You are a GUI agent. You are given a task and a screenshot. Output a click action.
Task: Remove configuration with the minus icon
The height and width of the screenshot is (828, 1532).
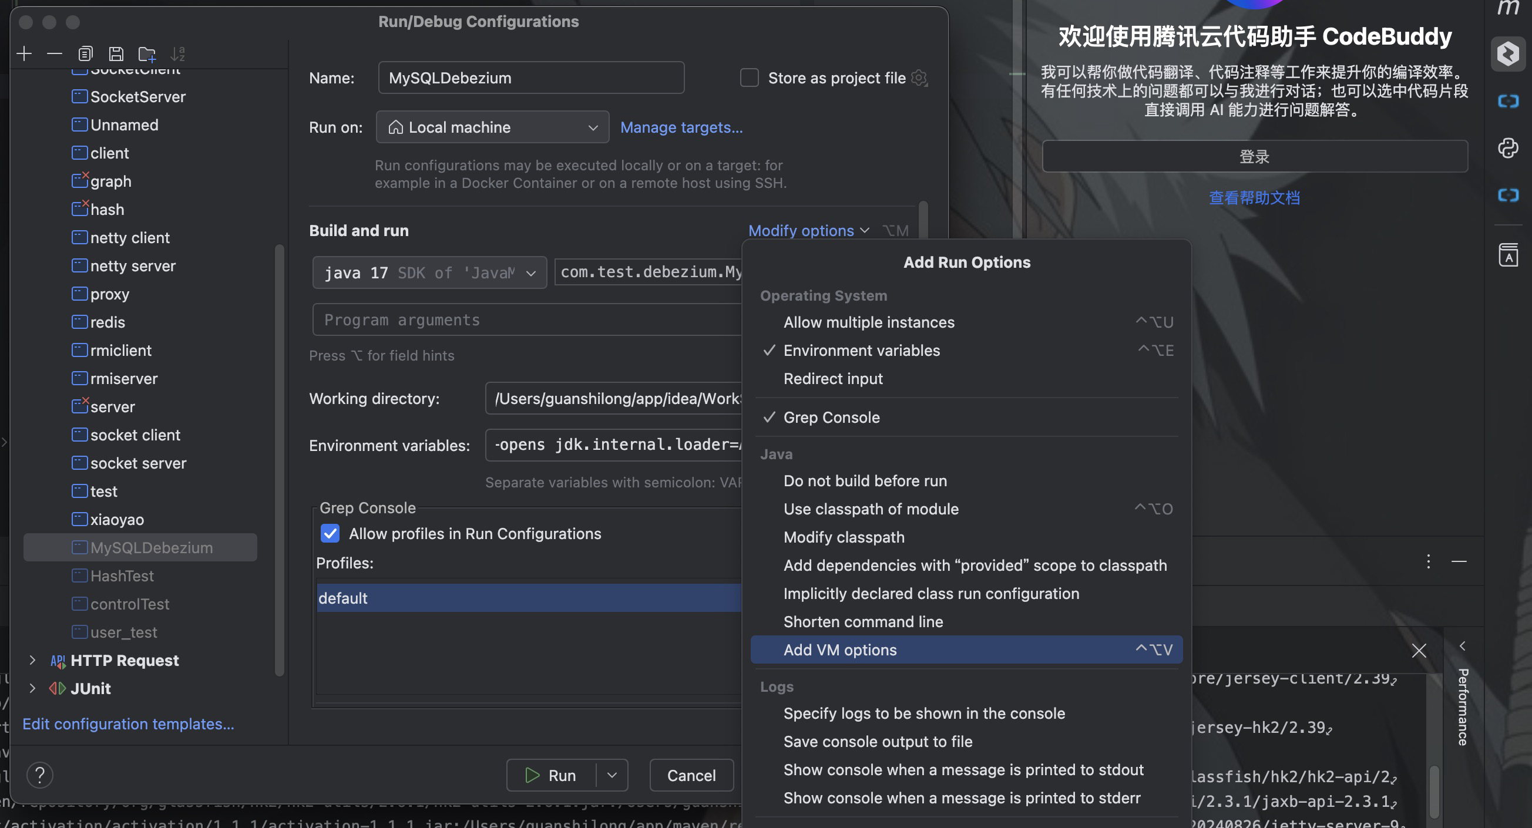55,54
